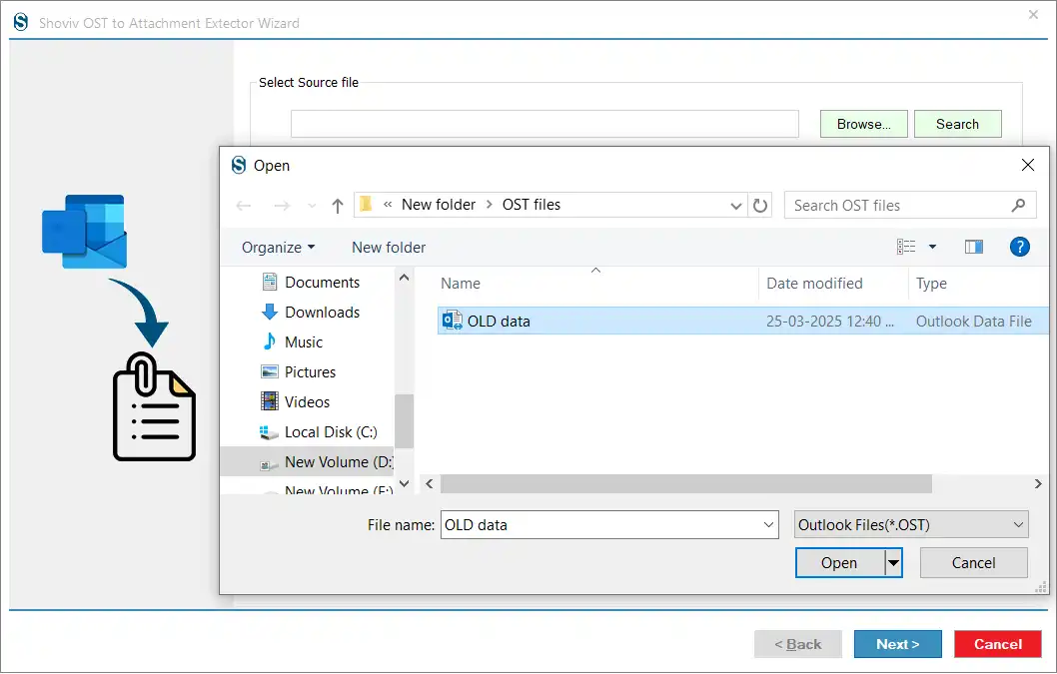Image resolution: width=1057 pixels, height=674 pixels.
Task: Click the Documents folder icon in sidebar
Action: (269, 282)
